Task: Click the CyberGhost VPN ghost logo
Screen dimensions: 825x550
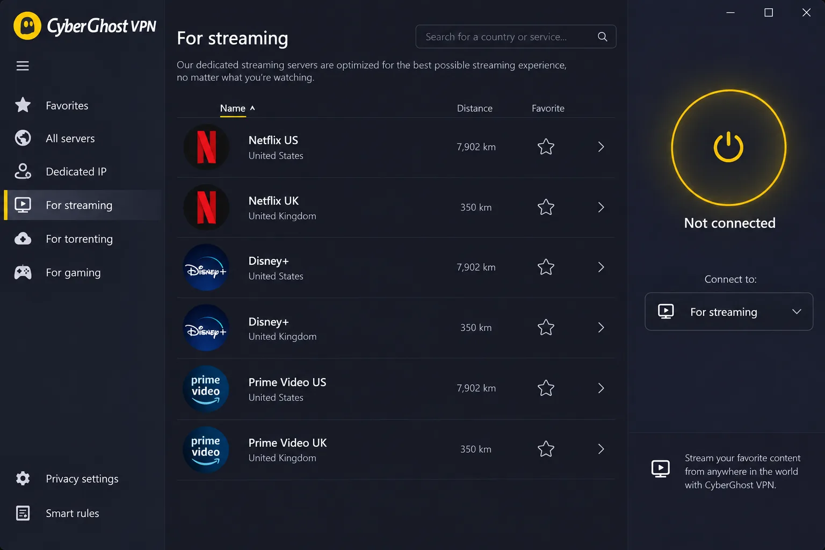Action: pos(27,26)
